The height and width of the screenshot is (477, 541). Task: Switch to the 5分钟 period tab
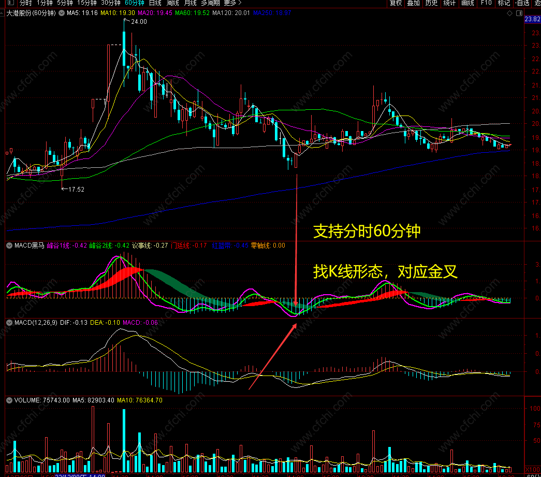65,3
